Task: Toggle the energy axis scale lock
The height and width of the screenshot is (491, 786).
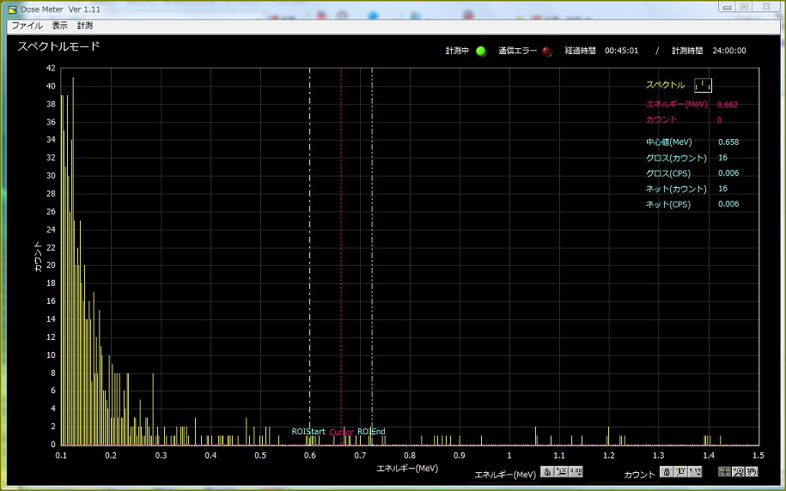Action: pos(546,472)
